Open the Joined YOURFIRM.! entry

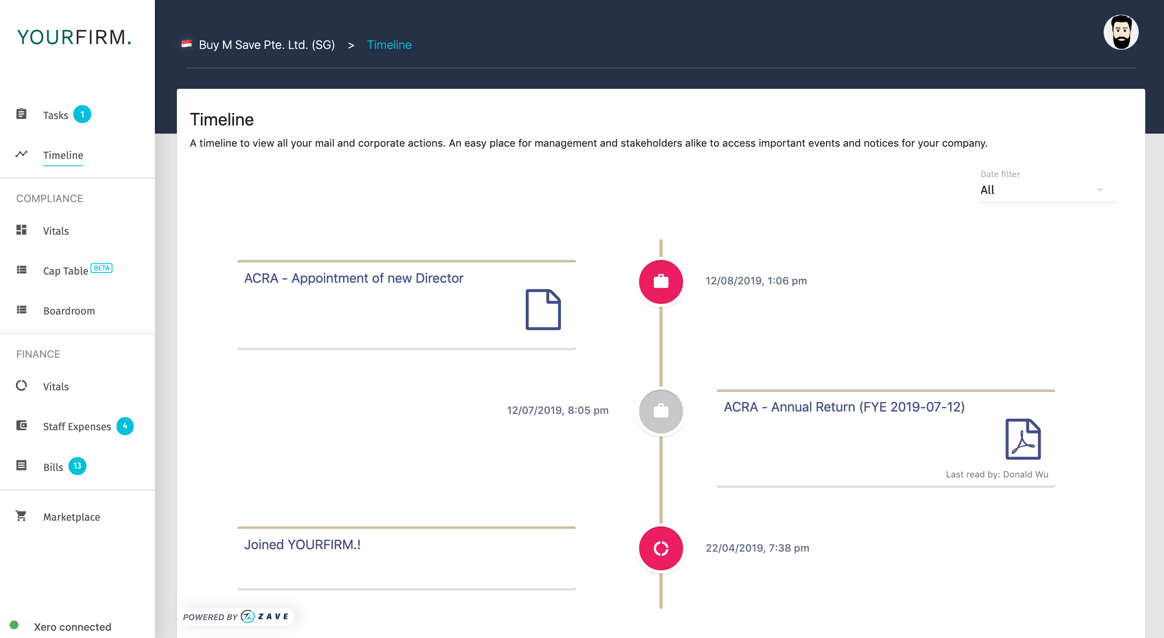point(302,544)
